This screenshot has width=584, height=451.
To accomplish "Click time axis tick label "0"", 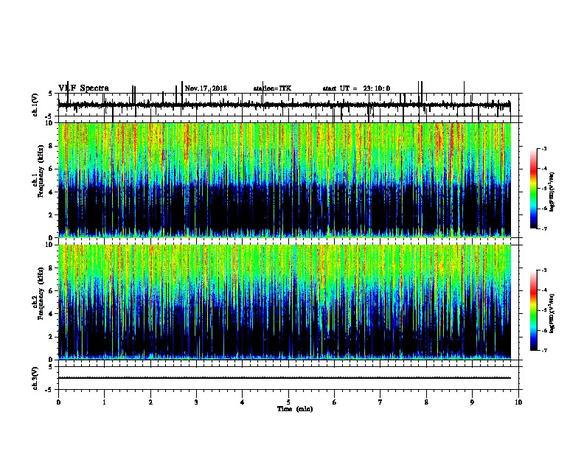I will tap(58, 402).
